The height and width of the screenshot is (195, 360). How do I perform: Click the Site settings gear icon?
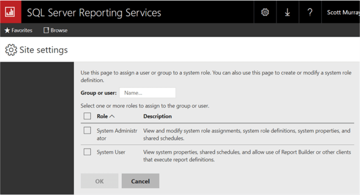click(x=11, y=50)
